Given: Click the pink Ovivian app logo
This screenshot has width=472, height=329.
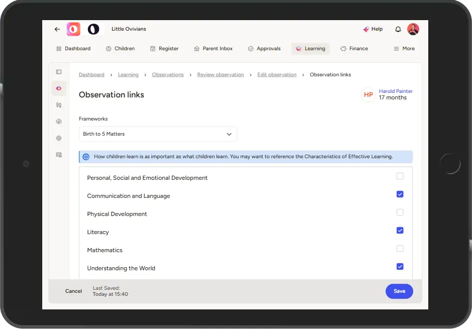Looking at the screenshot, I should click(x=73, y=29).
